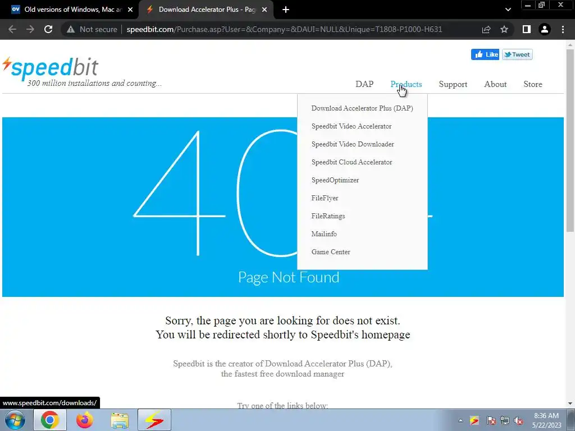Open the Action Center flag icon
This screenshot has width=575, height=431.
pos(491,421)
